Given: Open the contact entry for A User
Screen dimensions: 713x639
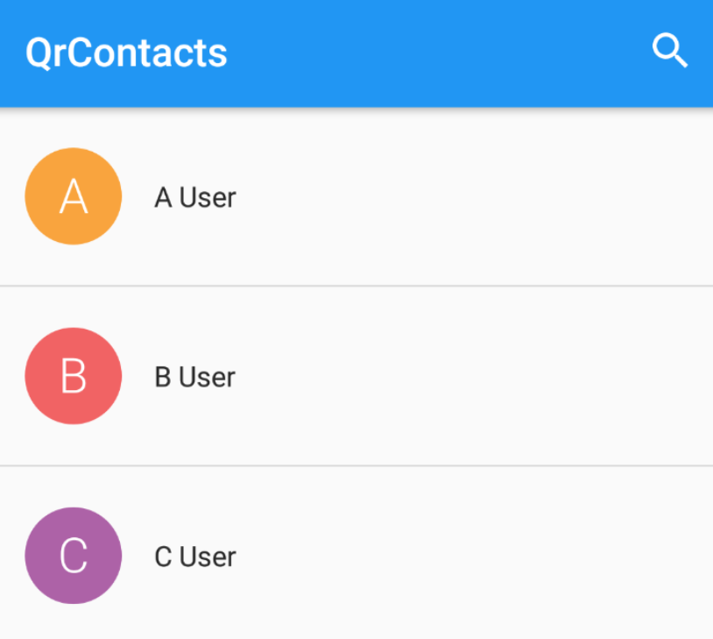Looking at the screenshot, I should 350,196.
